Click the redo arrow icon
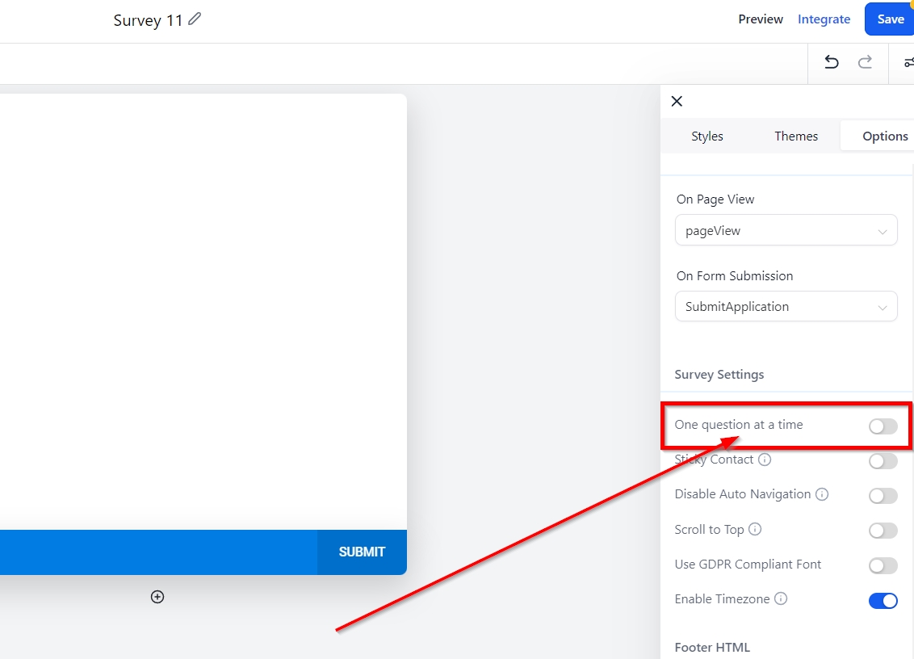 (865, 63)
